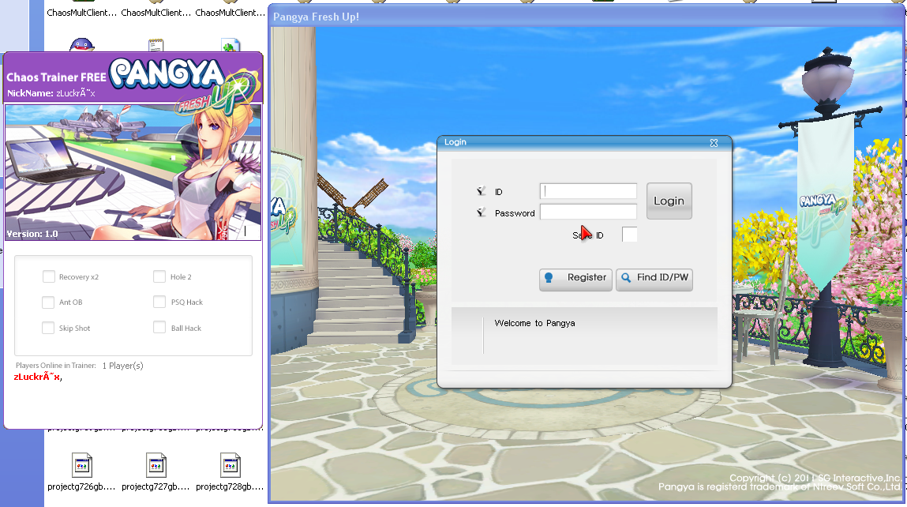
Task: Click the NickName label in trainer
Action: 29,93
